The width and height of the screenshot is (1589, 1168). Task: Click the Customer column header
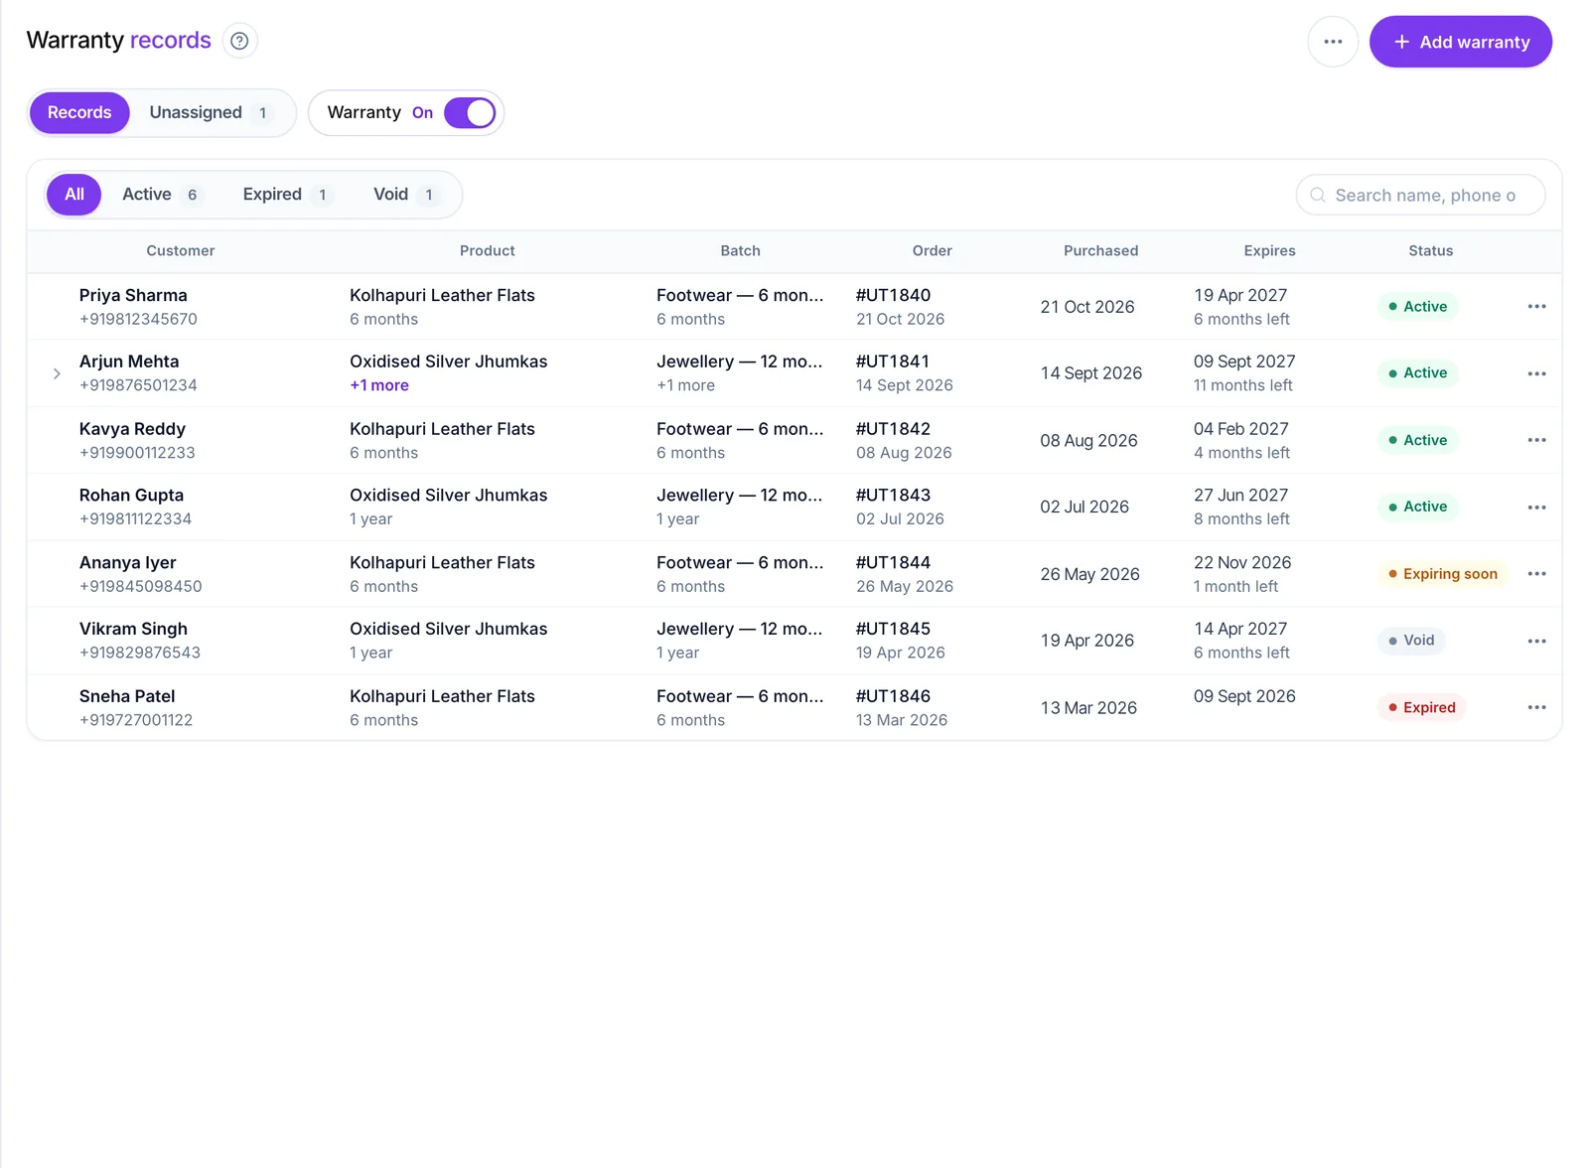point(181,250)
